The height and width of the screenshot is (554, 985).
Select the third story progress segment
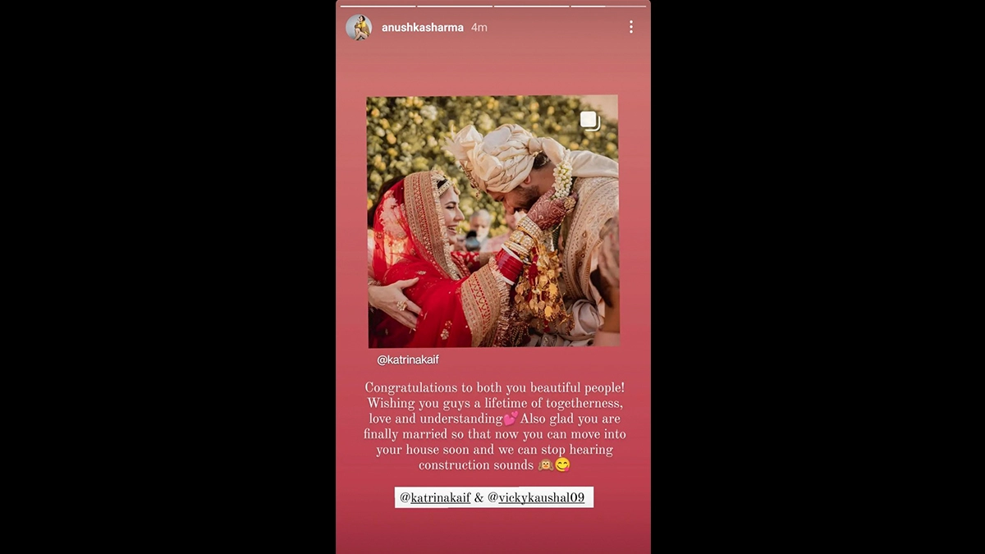(531, 6)
